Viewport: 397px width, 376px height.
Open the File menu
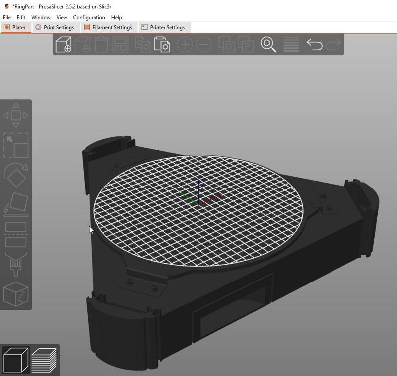(x=7, y=17)
